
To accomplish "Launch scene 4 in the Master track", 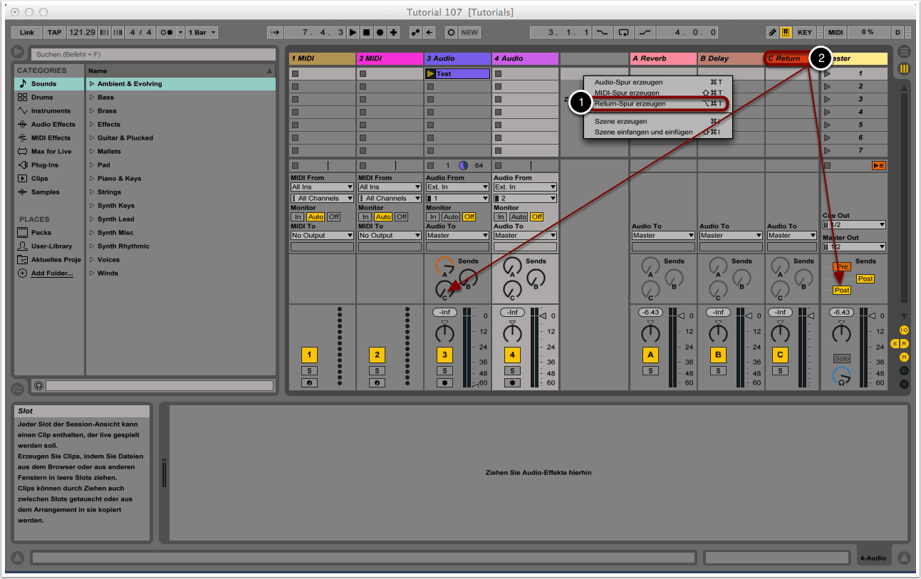I will (x=827, y=112).
